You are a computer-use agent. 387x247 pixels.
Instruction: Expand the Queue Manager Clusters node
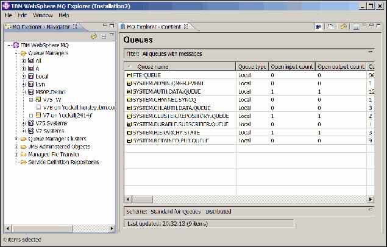tap(16, 139)
